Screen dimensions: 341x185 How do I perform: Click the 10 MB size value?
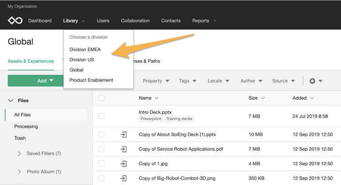tap(255, 134)
